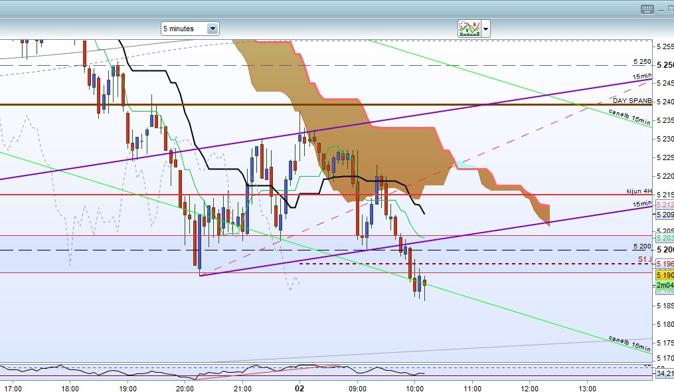Select the red 5 212 price tag
Viewport: 674px width, 392px height.
(x=665, y=205)
